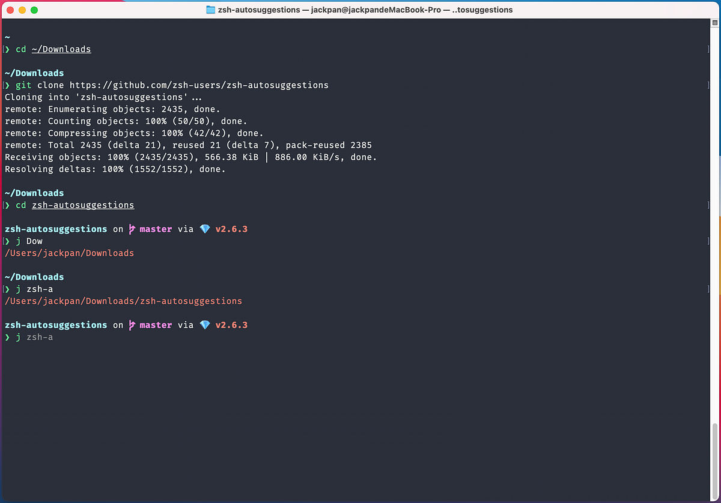Viewport: 721px width, 503px height.
Task: Click the blue folder icon in the title bar
Action: coord(210,10)
